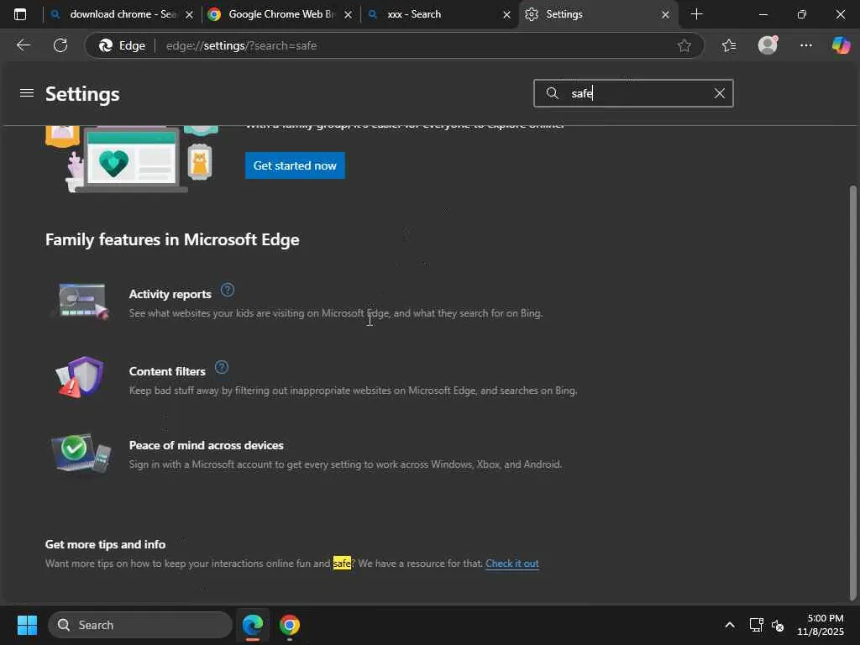Viewport: 860px width, 645px height.
Task: Open Google Chrome from the taskbar
Action: [290, 625]
